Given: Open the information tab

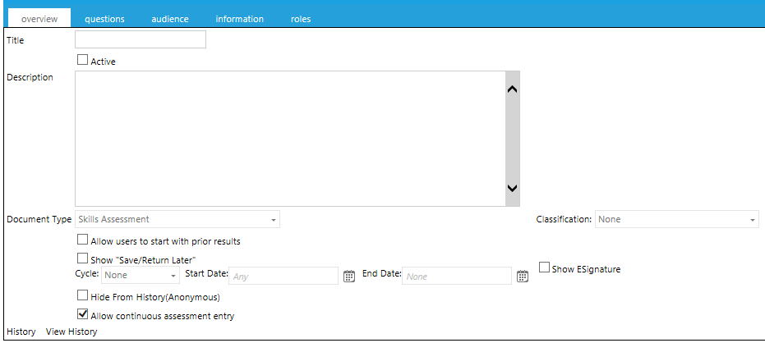Looking at the screenshot, I should point(239,19).
